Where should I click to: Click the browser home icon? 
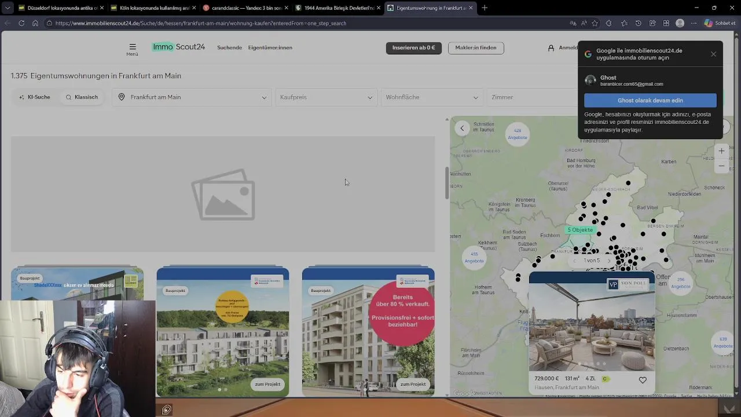(x=35, y=23)
